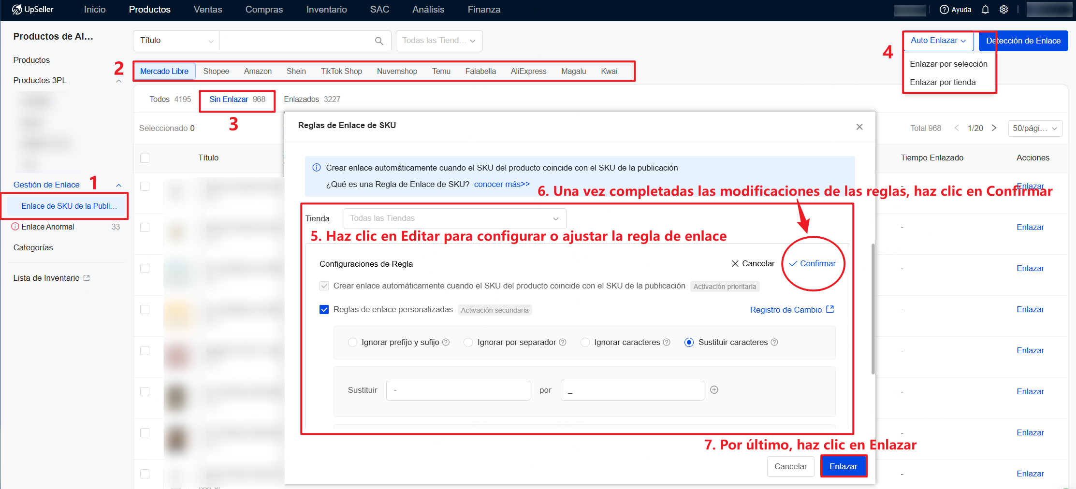Click the Lista de Inventario link
This screenshot has height=489, width=1076.
click(x=46, y=278)
